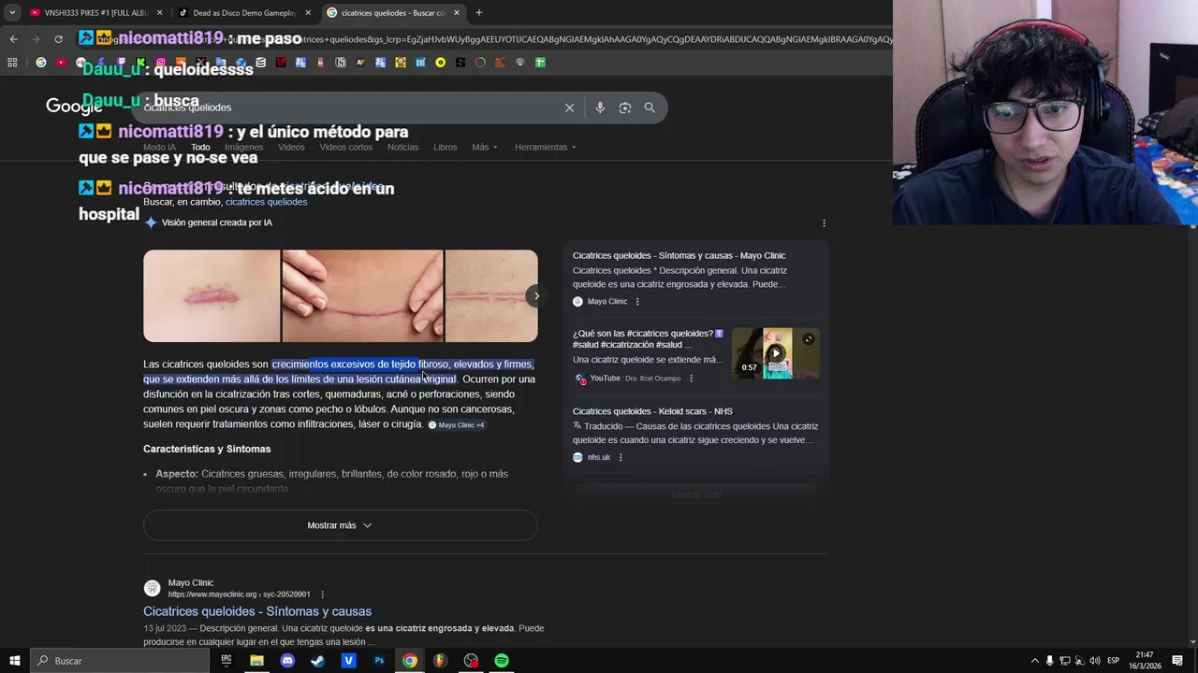The width and height of the screenshot is (1198, 673).
Task: Clear the Google search box text
Action: (x=569, y=107)
